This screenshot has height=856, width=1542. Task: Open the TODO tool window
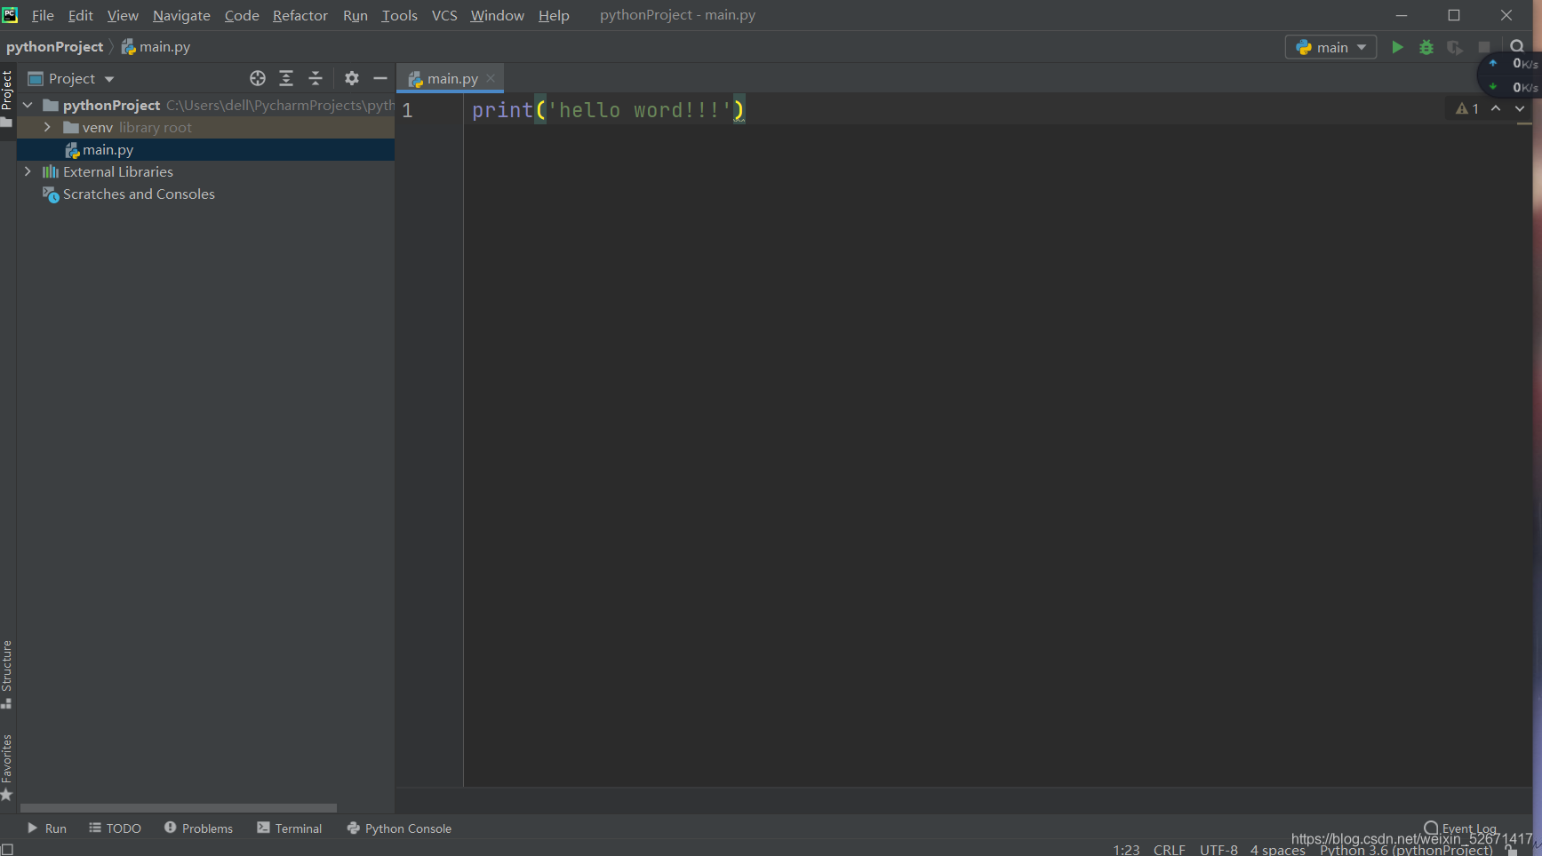pyautogui.click(x=116, y=828)
